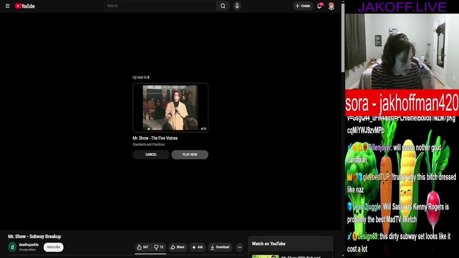Click Learn2juggle's chat message
Viewport: 459px width, 258px height.
(x=398, y=213)
